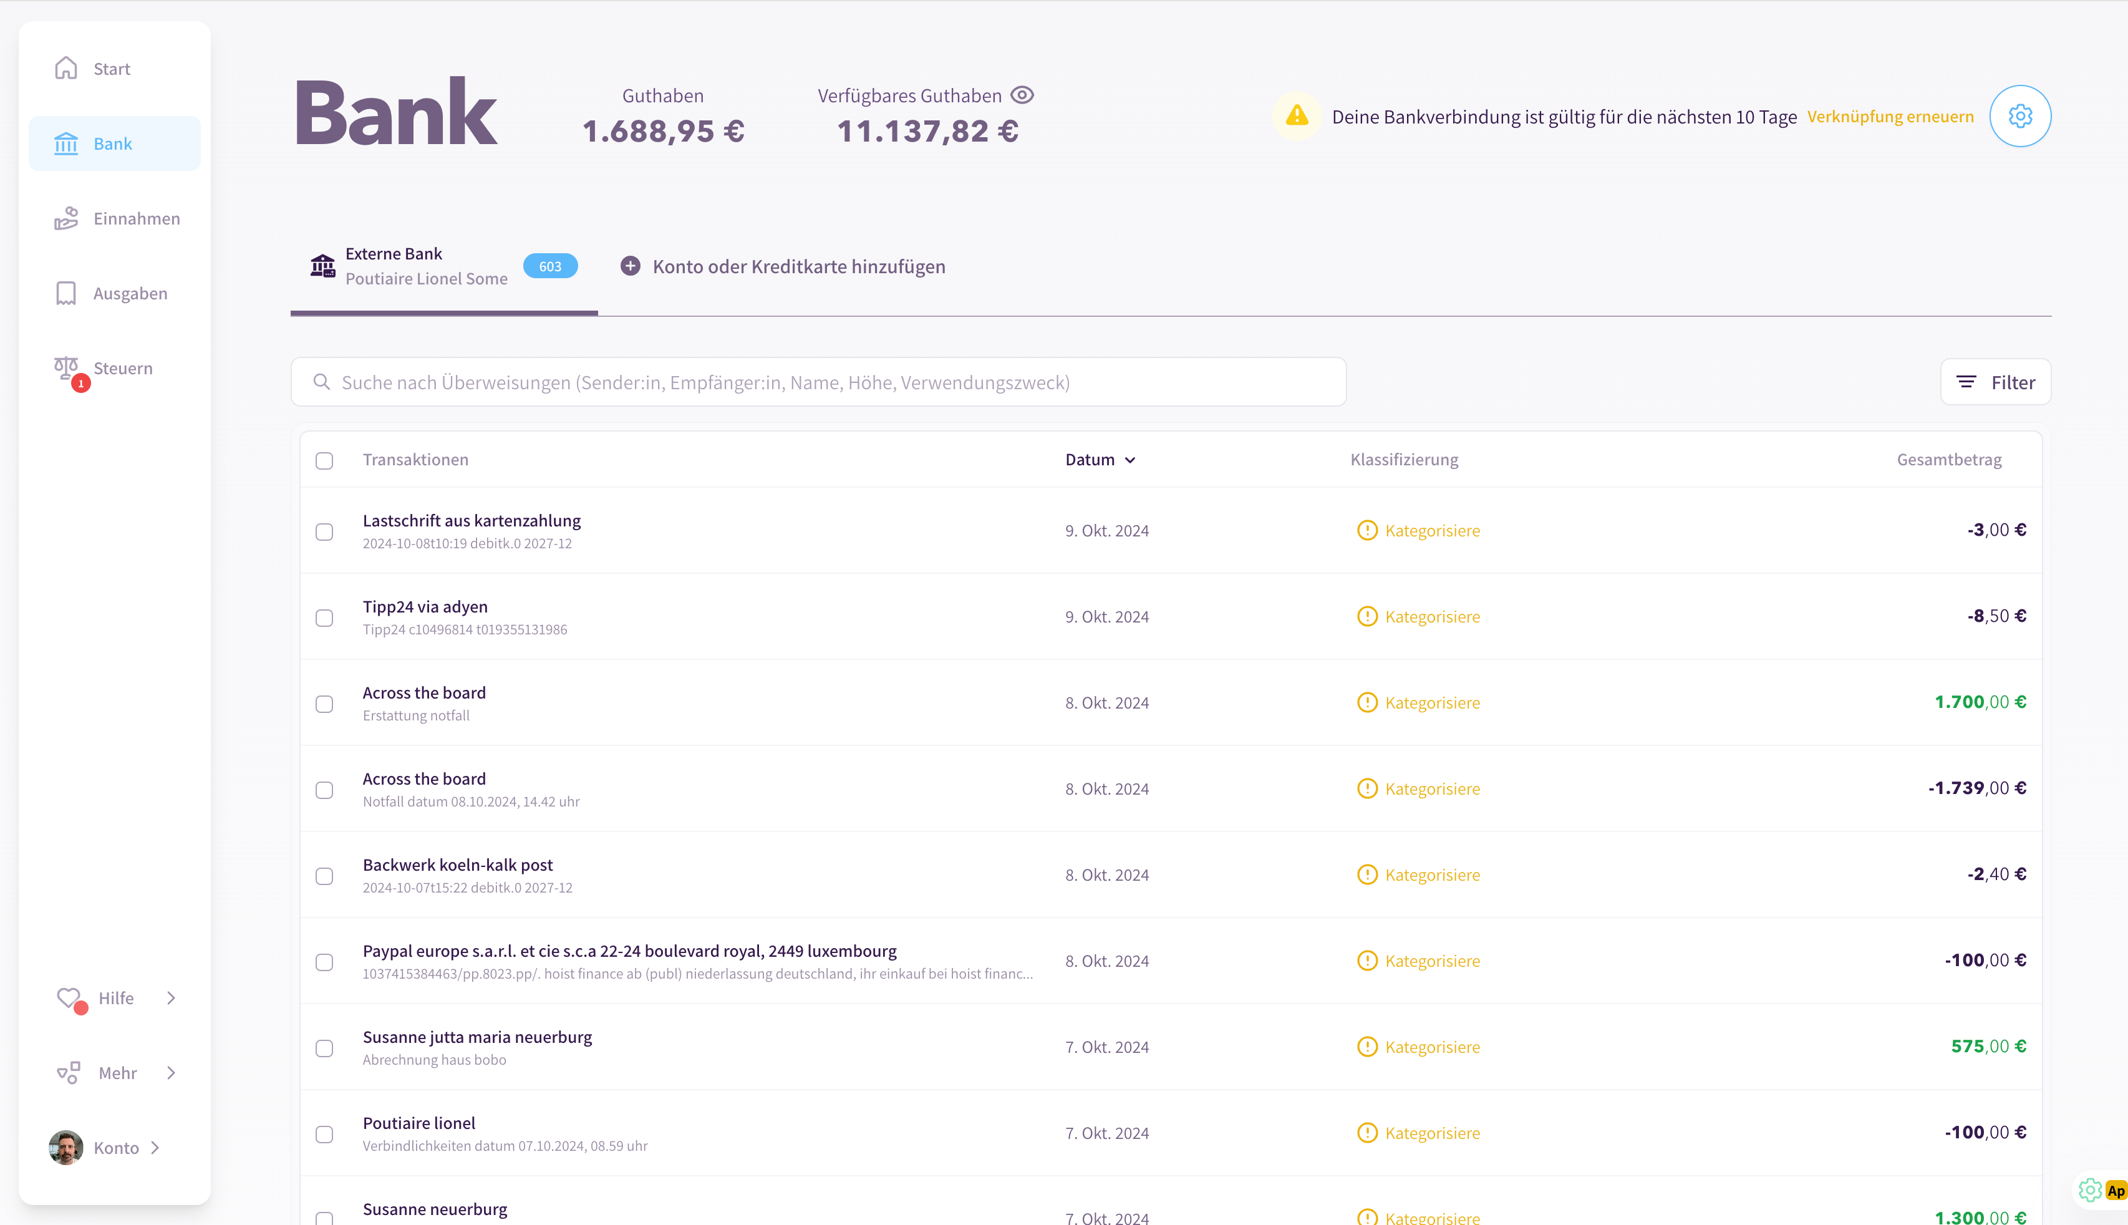Open the Filter button
Screen dimensions: 2128x1225
1995,382
